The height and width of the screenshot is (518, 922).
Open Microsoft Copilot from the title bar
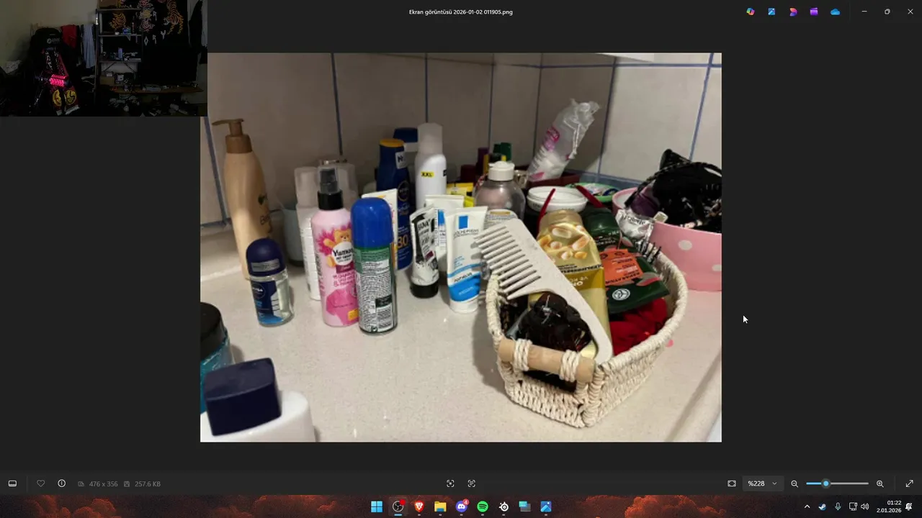(750, 12)
